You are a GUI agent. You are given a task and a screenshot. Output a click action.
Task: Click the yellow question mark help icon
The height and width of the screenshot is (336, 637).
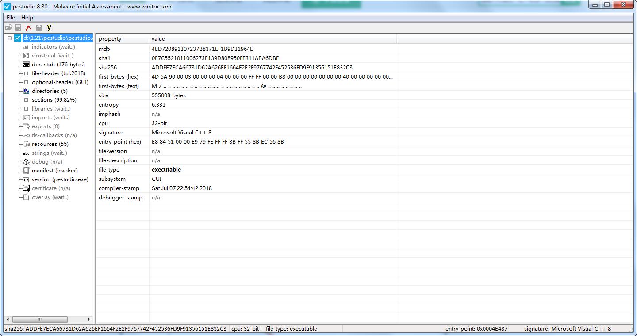[x=49, y=27]
